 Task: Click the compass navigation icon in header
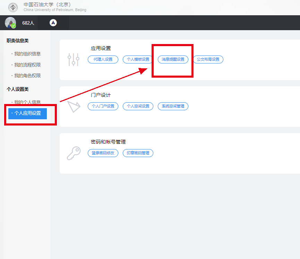coord(53,23)
